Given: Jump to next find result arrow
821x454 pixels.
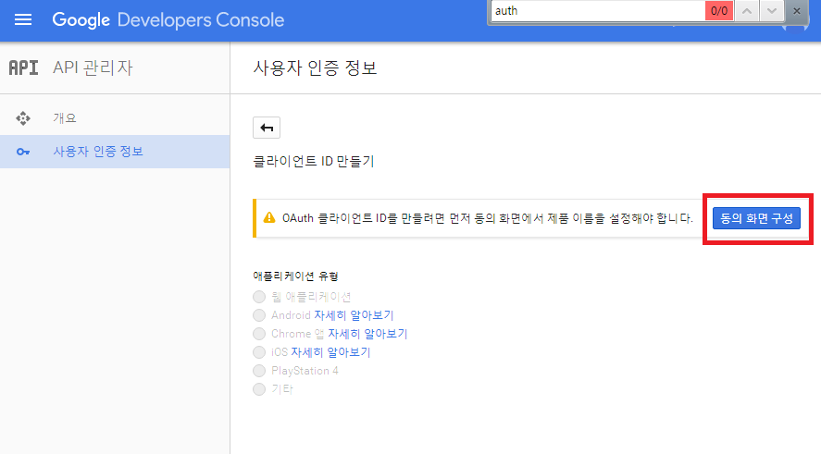Looking at the screenshot, I should pos(772,11).
